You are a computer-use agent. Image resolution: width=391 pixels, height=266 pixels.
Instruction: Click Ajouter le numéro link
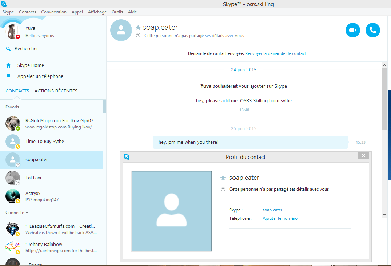pyautogui.click(x=280, y=218)
